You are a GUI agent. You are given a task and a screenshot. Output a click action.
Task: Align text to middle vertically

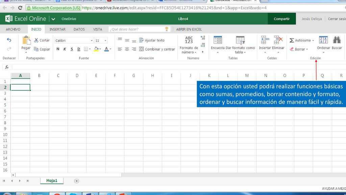127,40
